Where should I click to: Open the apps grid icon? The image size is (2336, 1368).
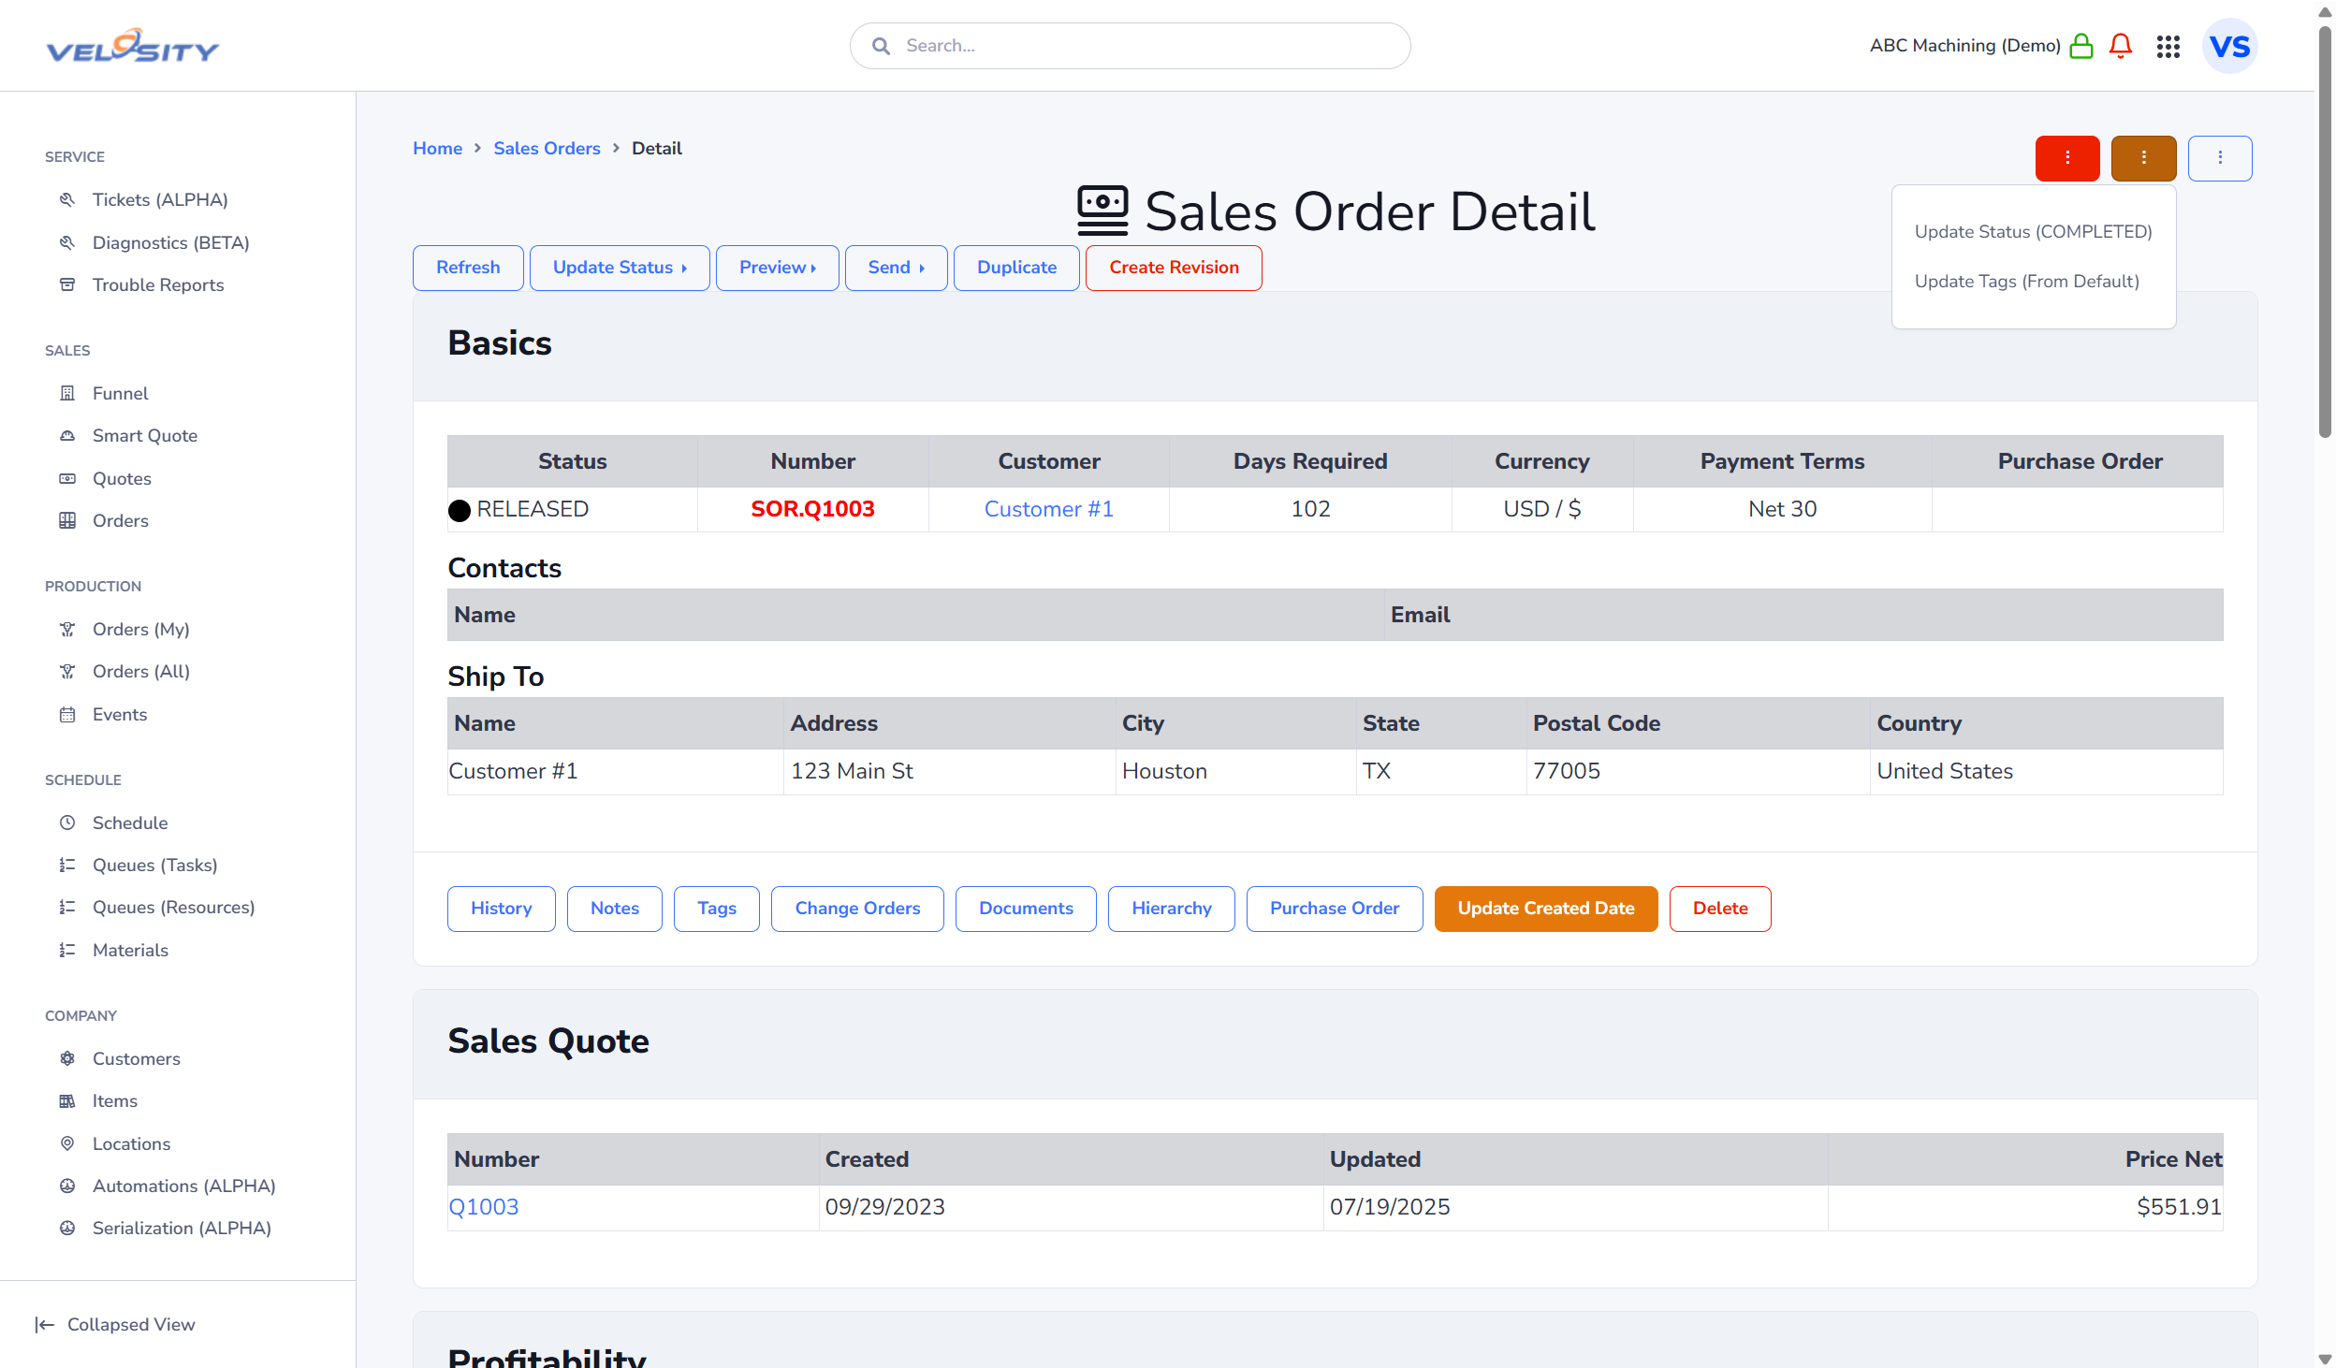[x=2168, y=46]
